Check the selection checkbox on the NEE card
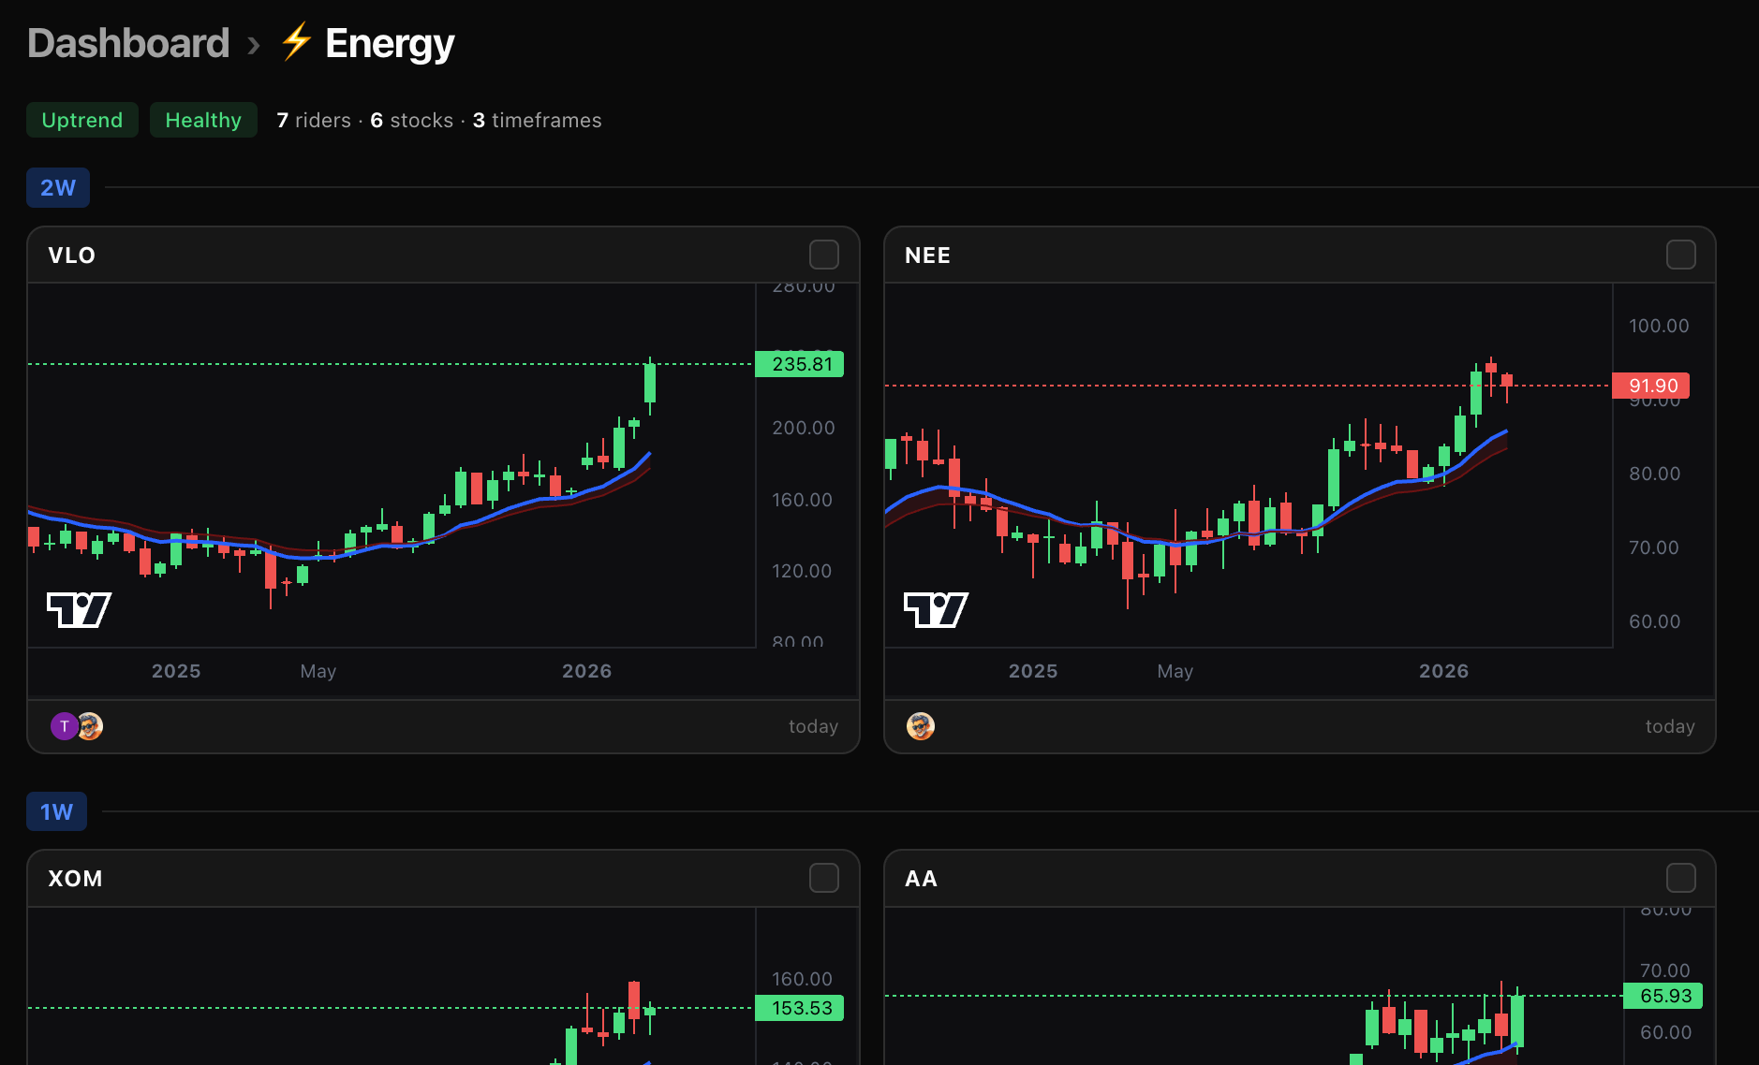1759x1065 pixels. tap(1681, 254)
